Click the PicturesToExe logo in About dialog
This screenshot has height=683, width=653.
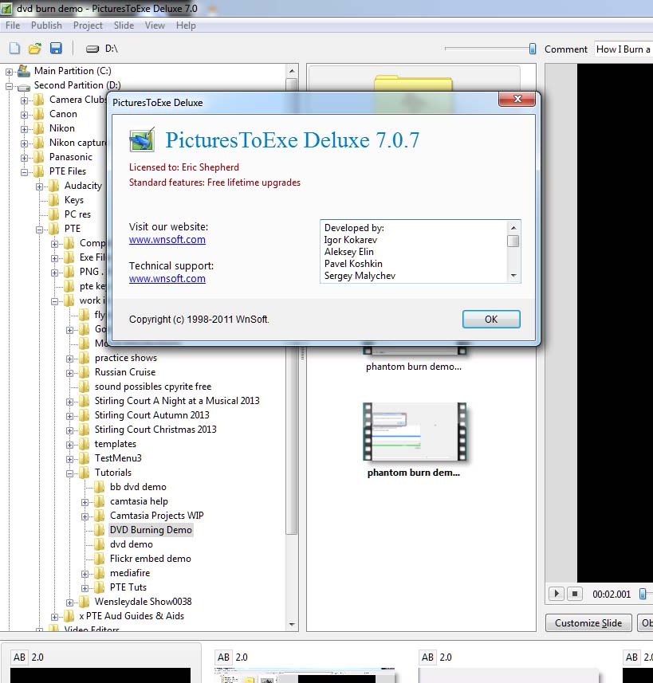click(x=142, y=139)
